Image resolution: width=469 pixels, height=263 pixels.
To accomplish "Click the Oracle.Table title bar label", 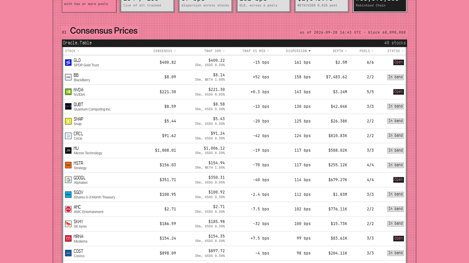I will (77, 43).
